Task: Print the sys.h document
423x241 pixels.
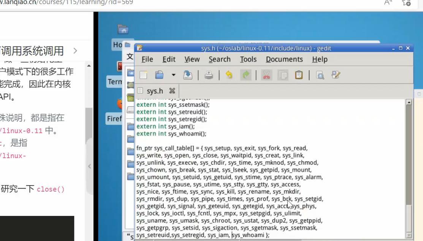Action: pyautogui.click(x=209, y=75)
